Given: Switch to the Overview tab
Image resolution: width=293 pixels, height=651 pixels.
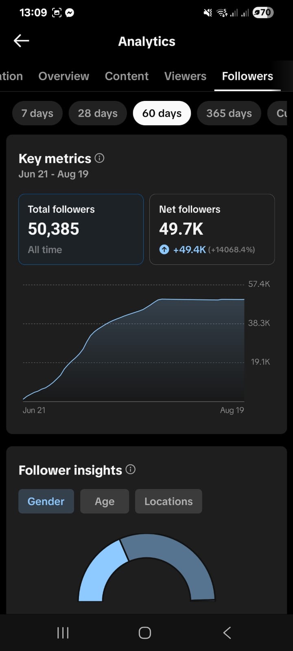Looking at the screenshot, I should point(64,76).
